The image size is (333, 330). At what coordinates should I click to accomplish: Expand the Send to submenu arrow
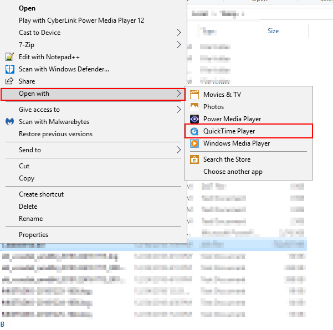click(178, 150)
